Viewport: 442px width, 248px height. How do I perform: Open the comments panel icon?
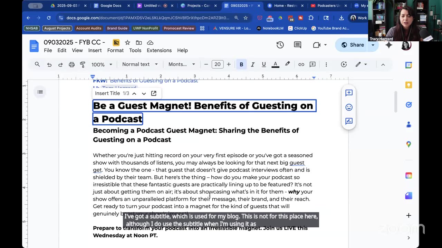tap(297, 45)
